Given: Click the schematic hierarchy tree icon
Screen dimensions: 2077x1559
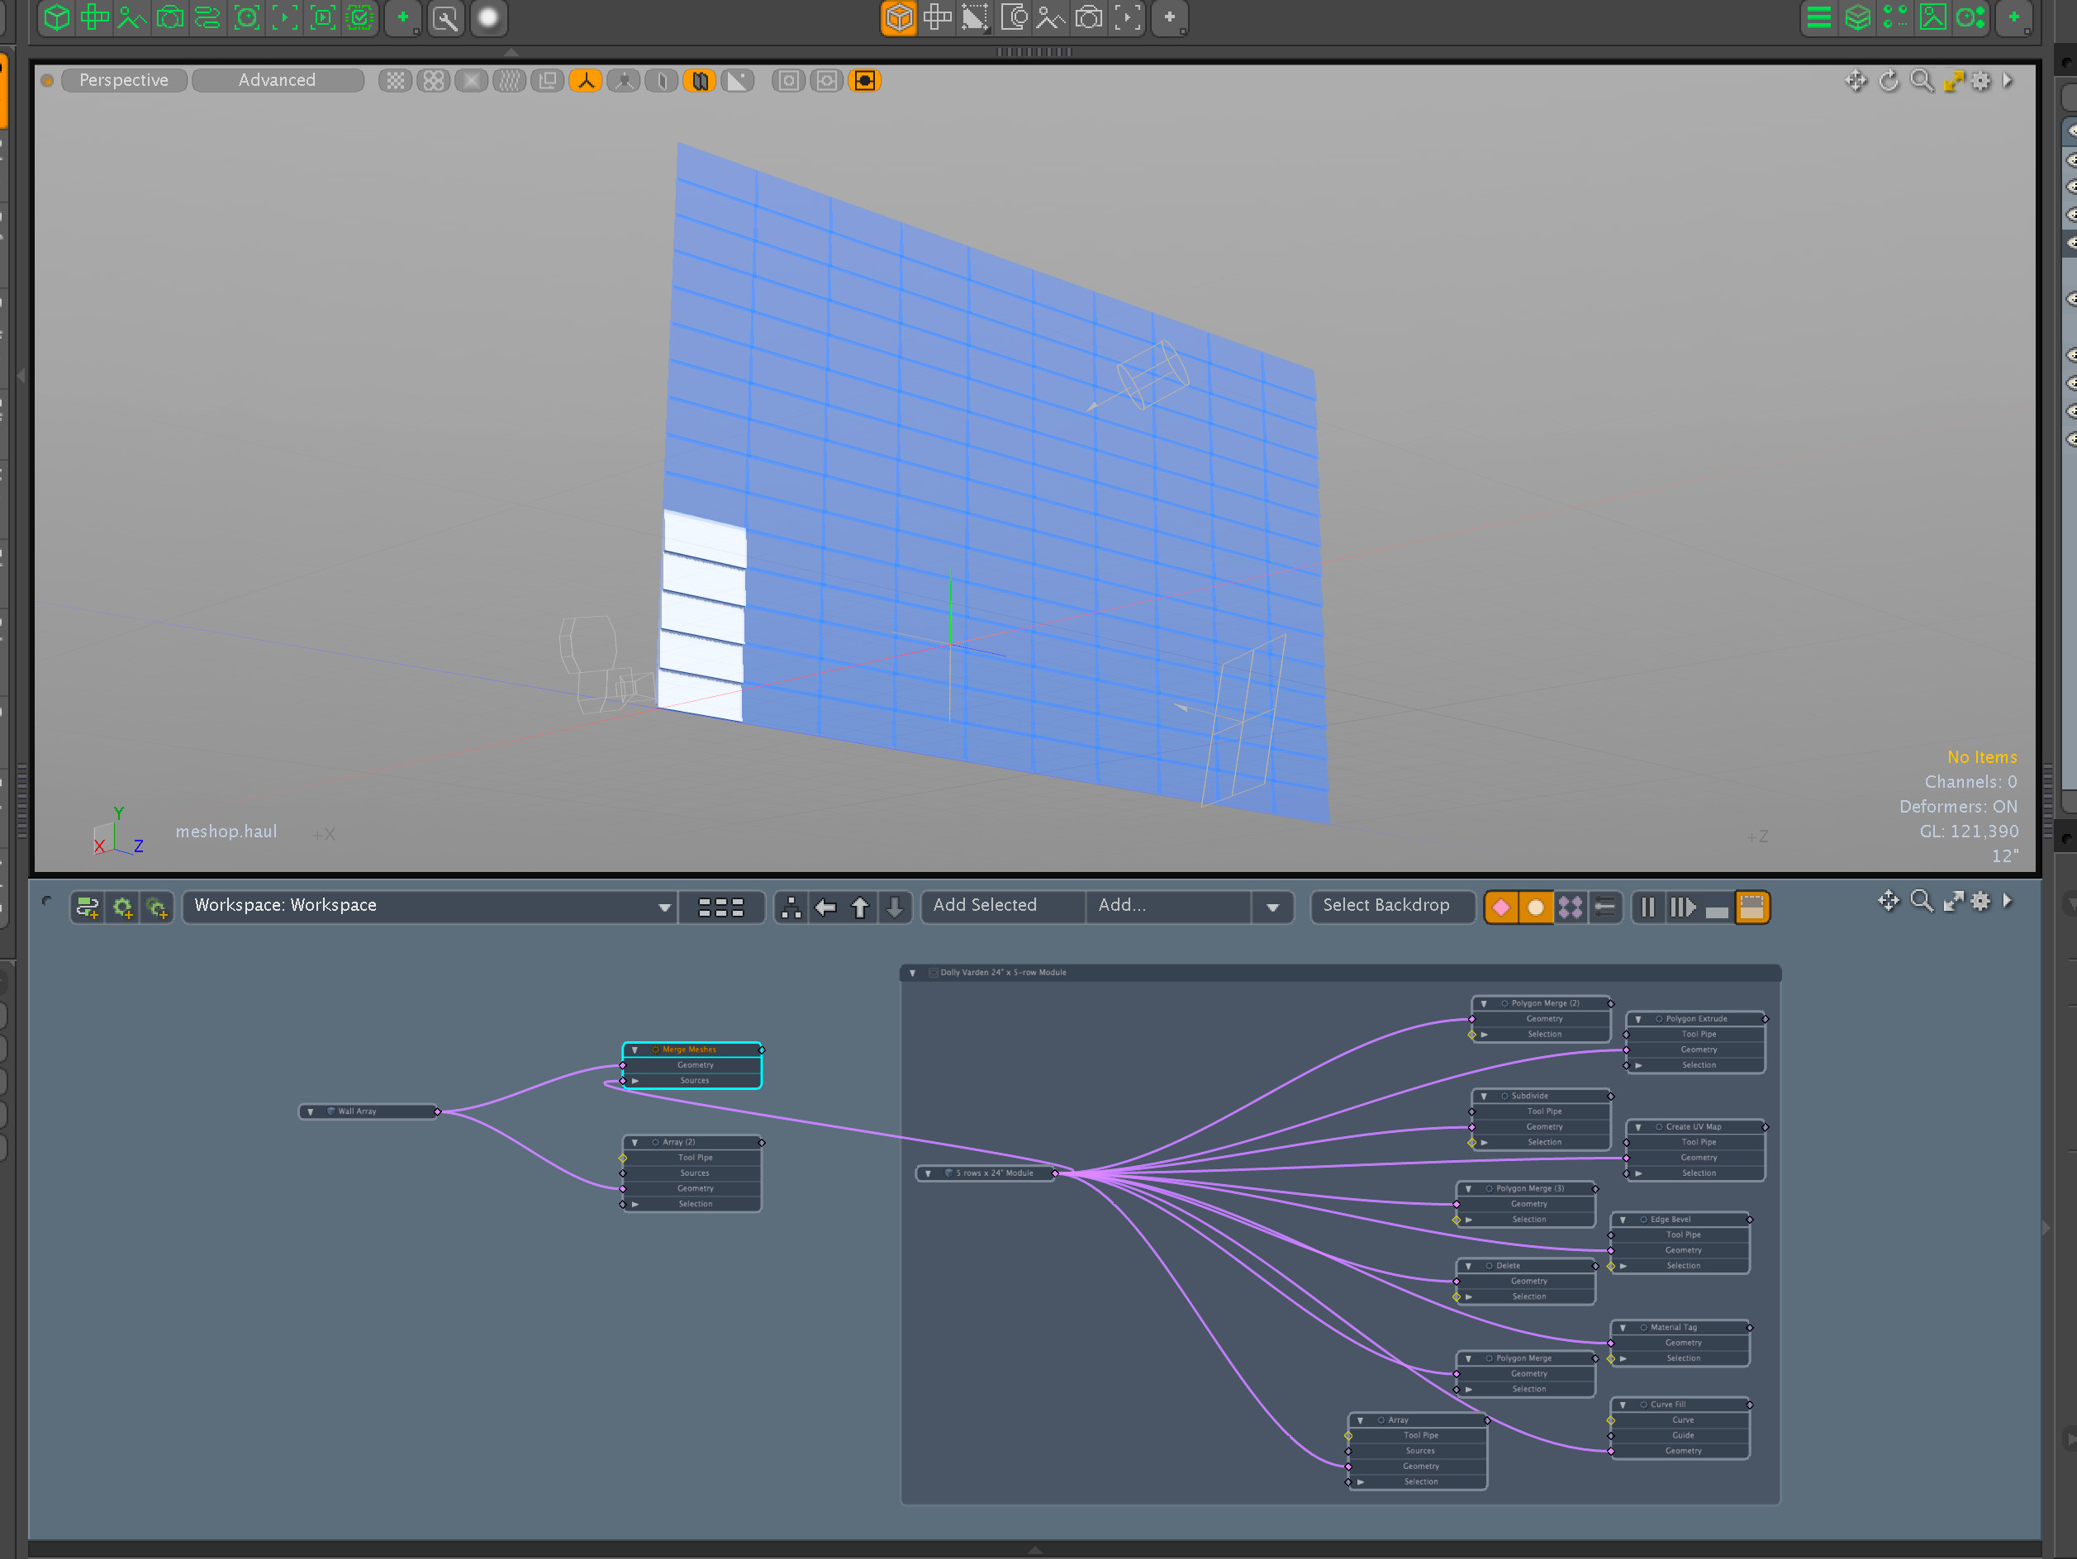Looking at the screenshot, I should coord(791,907).
